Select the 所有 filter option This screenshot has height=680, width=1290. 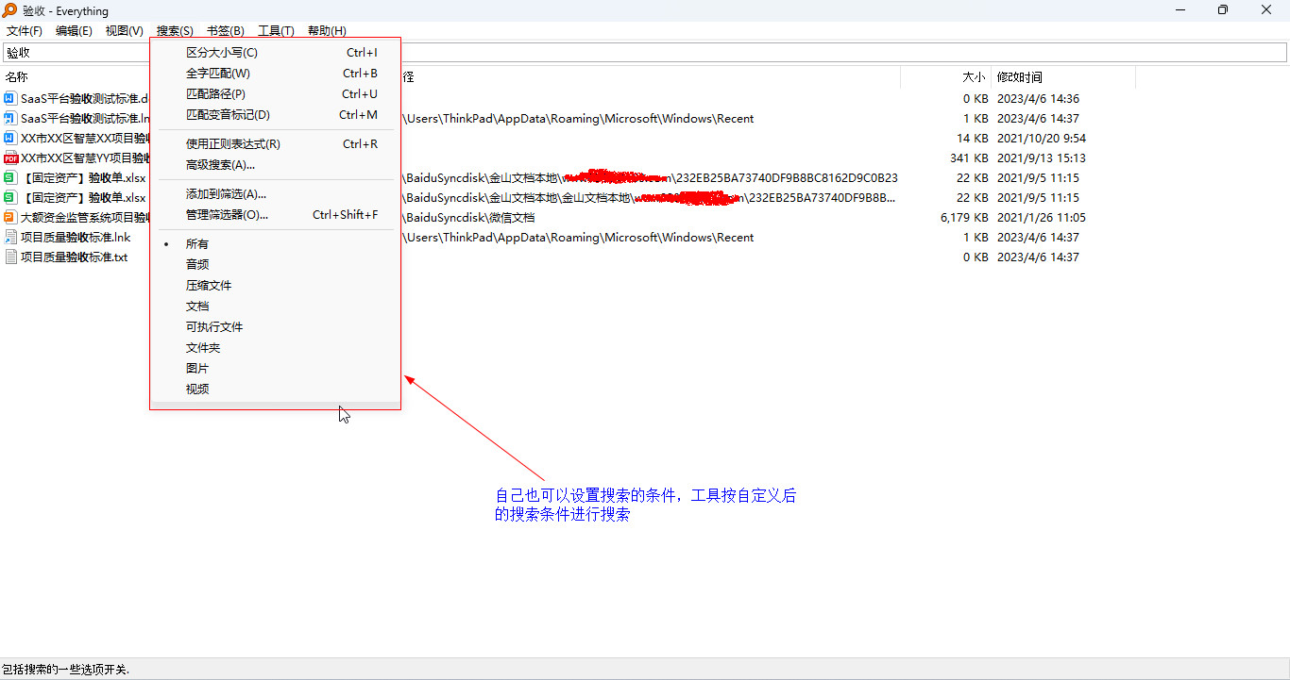[x=275, y=244]
